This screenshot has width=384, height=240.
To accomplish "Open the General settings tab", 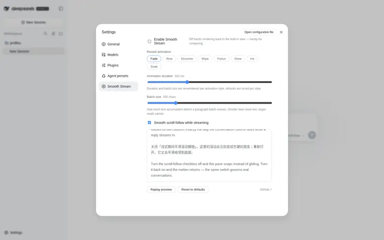I will pyautogui.click(x=118, y=44).
